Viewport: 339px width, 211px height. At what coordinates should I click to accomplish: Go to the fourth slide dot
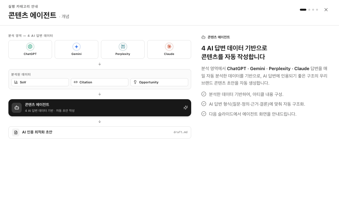[317, 10]
